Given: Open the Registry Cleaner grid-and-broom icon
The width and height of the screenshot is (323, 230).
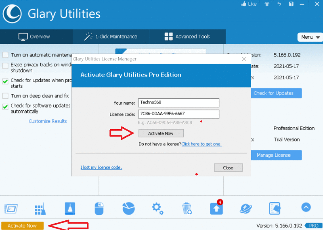Looking at the screenshot, I should 40,208.
